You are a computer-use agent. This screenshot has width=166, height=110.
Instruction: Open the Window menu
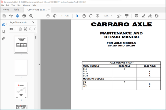point(26,5)
